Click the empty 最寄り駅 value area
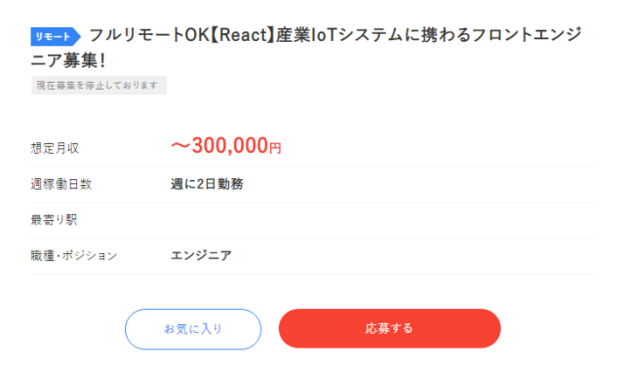Screen dimensions: 624x372 pyautogui.click(x=382, y=220)
